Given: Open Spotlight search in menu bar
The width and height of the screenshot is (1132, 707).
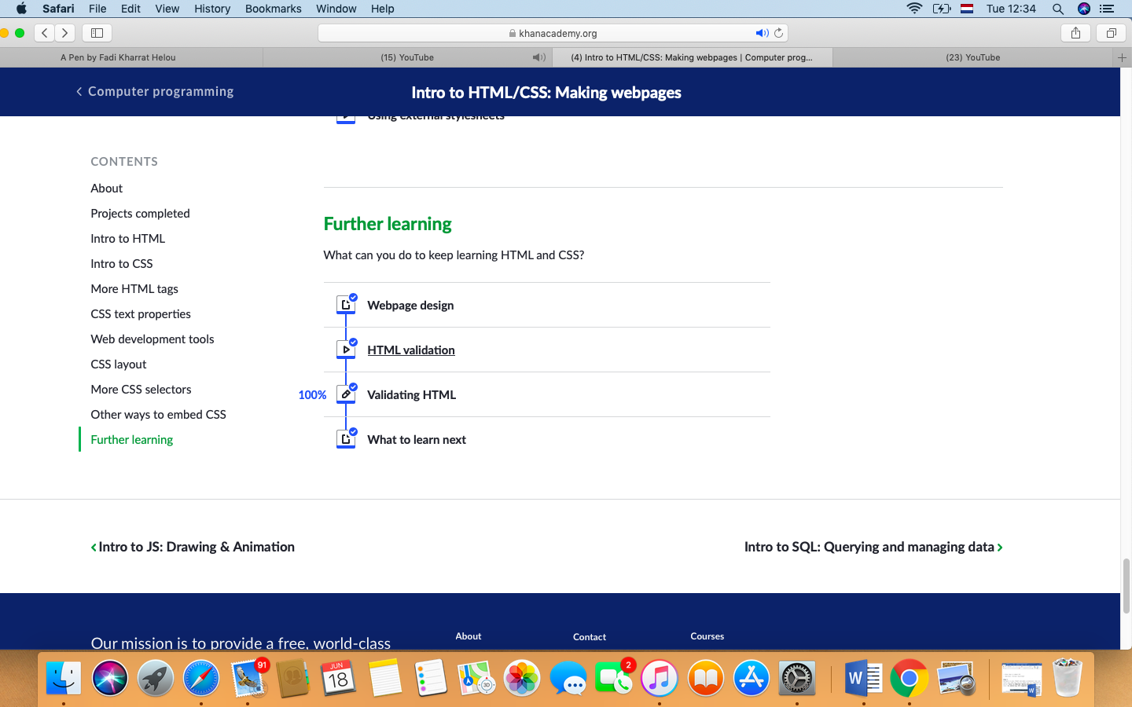Looking at the screenshot, I should point(1058,9).
